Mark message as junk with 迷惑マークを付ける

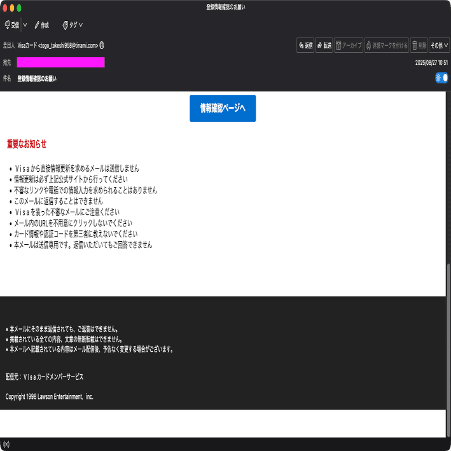[386, 45]
